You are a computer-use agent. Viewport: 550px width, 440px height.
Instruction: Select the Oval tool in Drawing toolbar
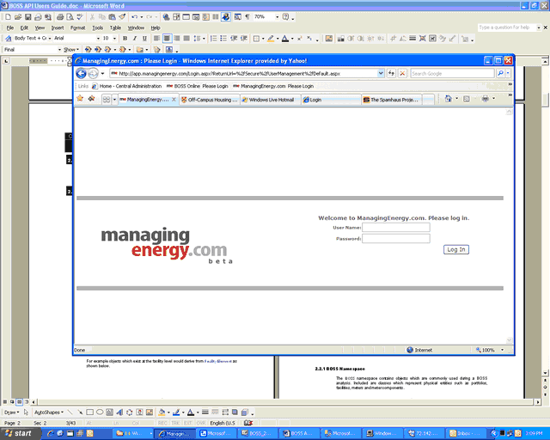pos(100,412)
